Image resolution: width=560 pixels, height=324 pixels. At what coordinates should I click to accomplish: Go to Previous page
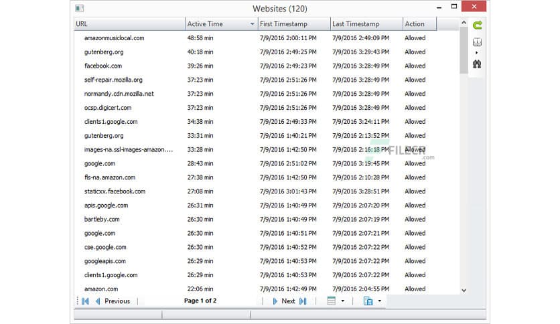(117, 301)
